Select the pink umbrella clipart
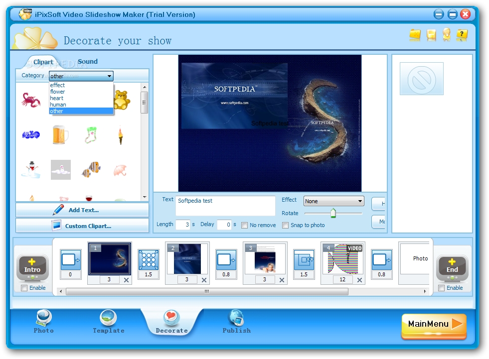The height and width of the screenshot is (359, 489). [x=120, y=170]
